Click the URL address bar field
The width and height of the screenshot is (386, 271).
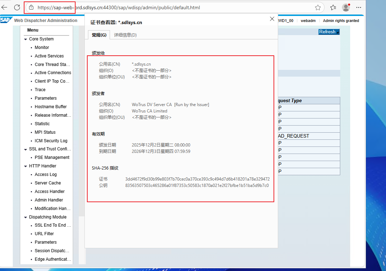pyautogui.click(x=177, y=7)
